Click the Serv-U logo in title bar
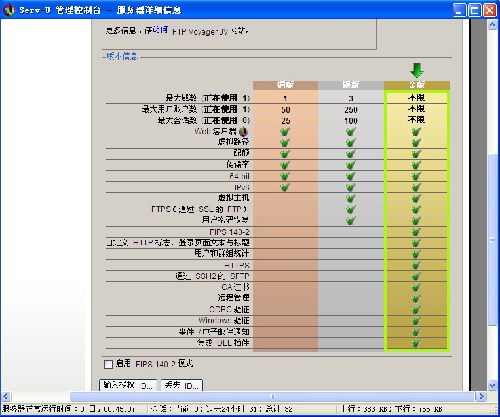This screenshot has width=500, height=417. 9,10
